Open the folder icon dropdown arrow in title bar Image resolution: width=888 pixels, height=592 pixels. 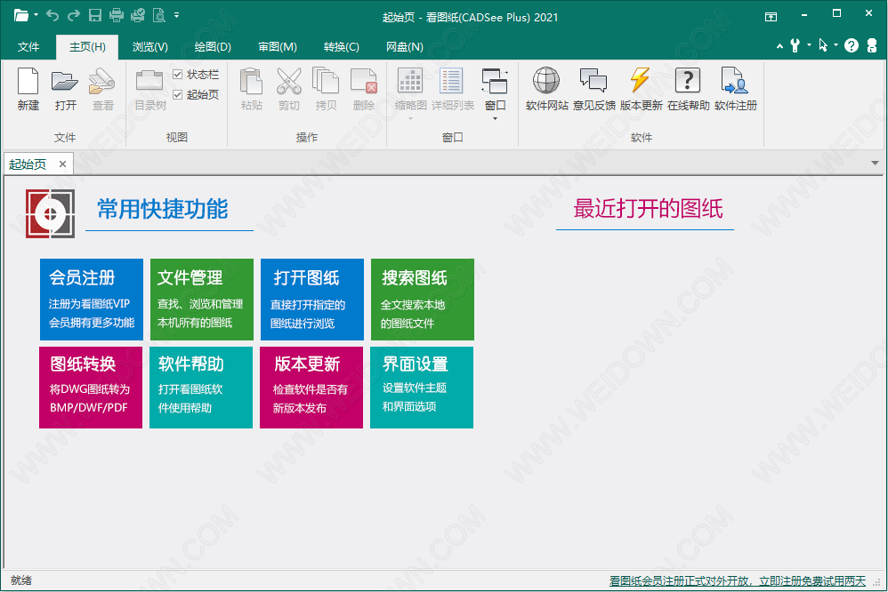click(36, 15)
